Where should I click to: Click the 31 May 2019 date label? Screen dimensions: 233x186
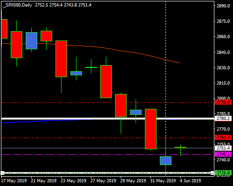click(163, 181)
